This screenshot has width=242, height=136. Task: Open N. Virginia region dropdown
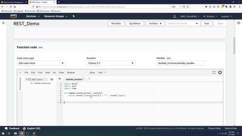[210, 16]
